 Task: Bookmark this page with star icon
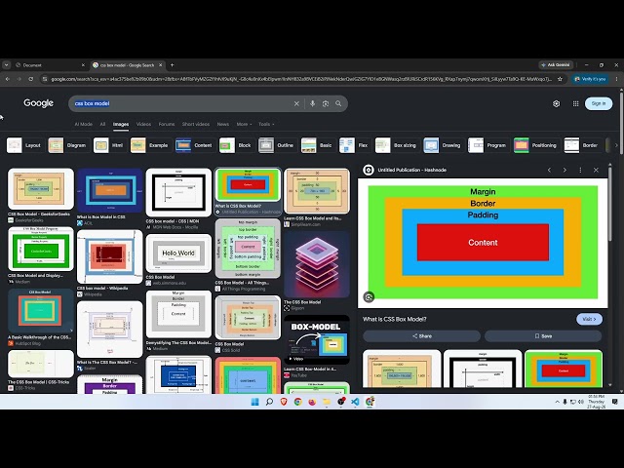click(x=560, y=79)
